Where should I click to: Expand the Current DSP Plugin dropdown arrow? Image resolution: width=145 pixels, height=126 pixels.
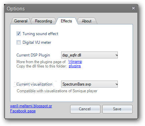click(x=116, y=55)
